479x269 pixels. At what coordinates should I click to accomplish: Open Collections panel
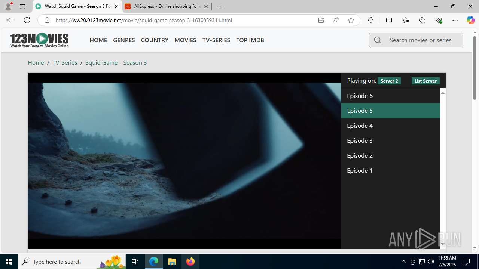(x=422, y=20)
